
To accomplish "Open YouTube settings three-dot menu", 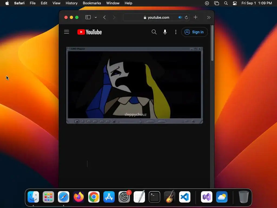I will 176,32.
